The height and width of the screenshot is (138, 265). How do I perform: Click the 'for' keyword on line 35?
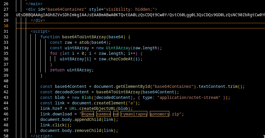click(54, 53)
